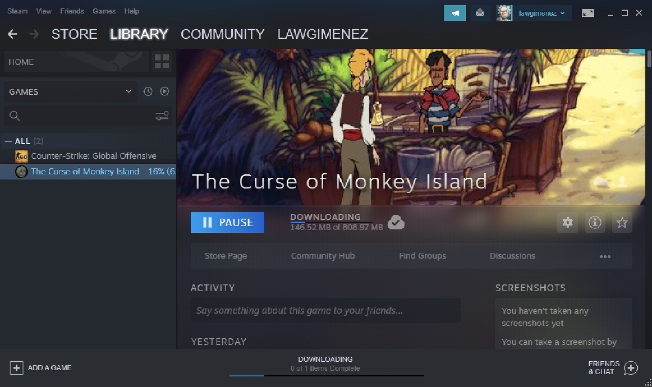Click the bottom download progress bar

(x=326, y=375)
